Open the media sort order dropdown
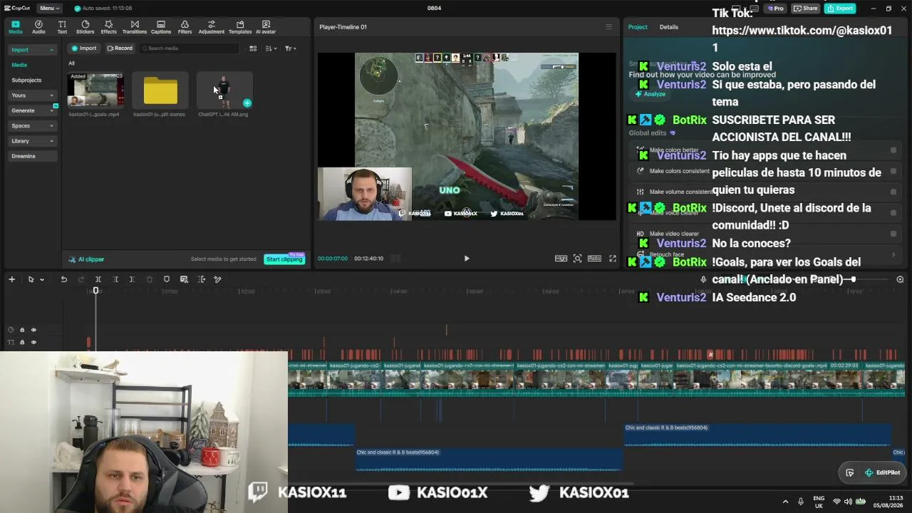Screen dimensions: 912x513 point(271,48)
